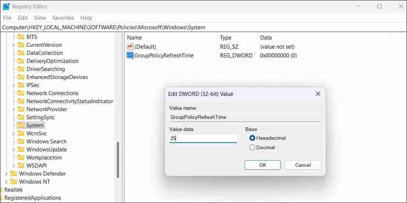Maximize the Registry Editor window
The height and width of the screenshot is (203, 407).
pos(379,6)
